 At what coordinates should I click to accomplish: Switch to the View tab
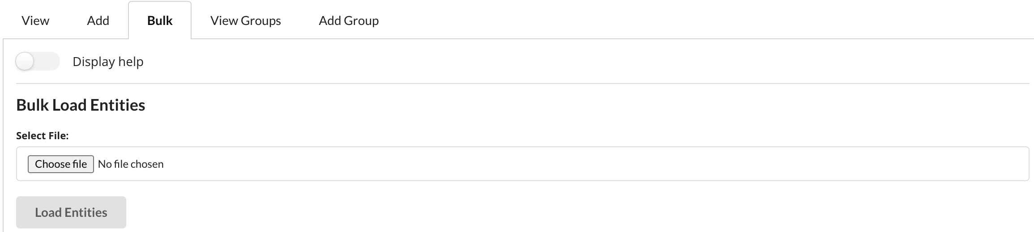pyautogui.click(x=35, y=21)
